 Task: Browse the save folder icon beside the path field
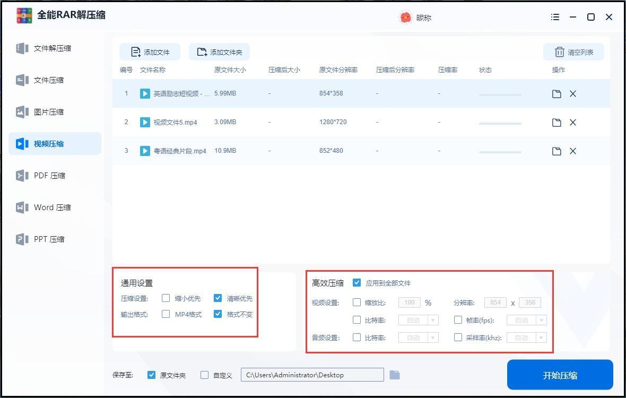click(395, 375)
